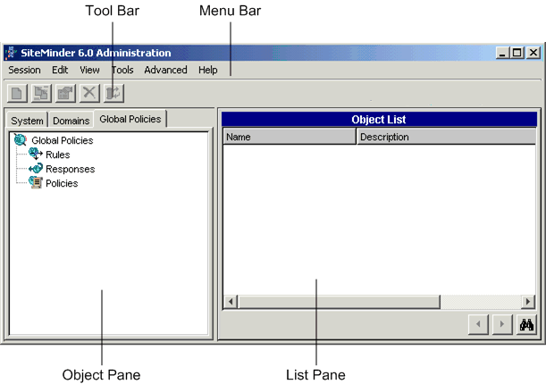
Task: Click the Global Policies root node icon
Action: pos(21,140)
